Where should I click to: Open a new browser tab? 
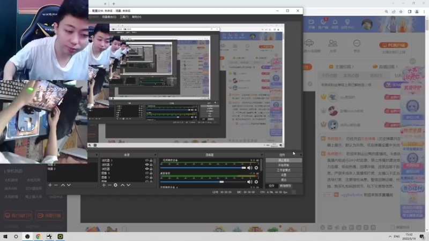pyautogui.click(x=114, y=4)
